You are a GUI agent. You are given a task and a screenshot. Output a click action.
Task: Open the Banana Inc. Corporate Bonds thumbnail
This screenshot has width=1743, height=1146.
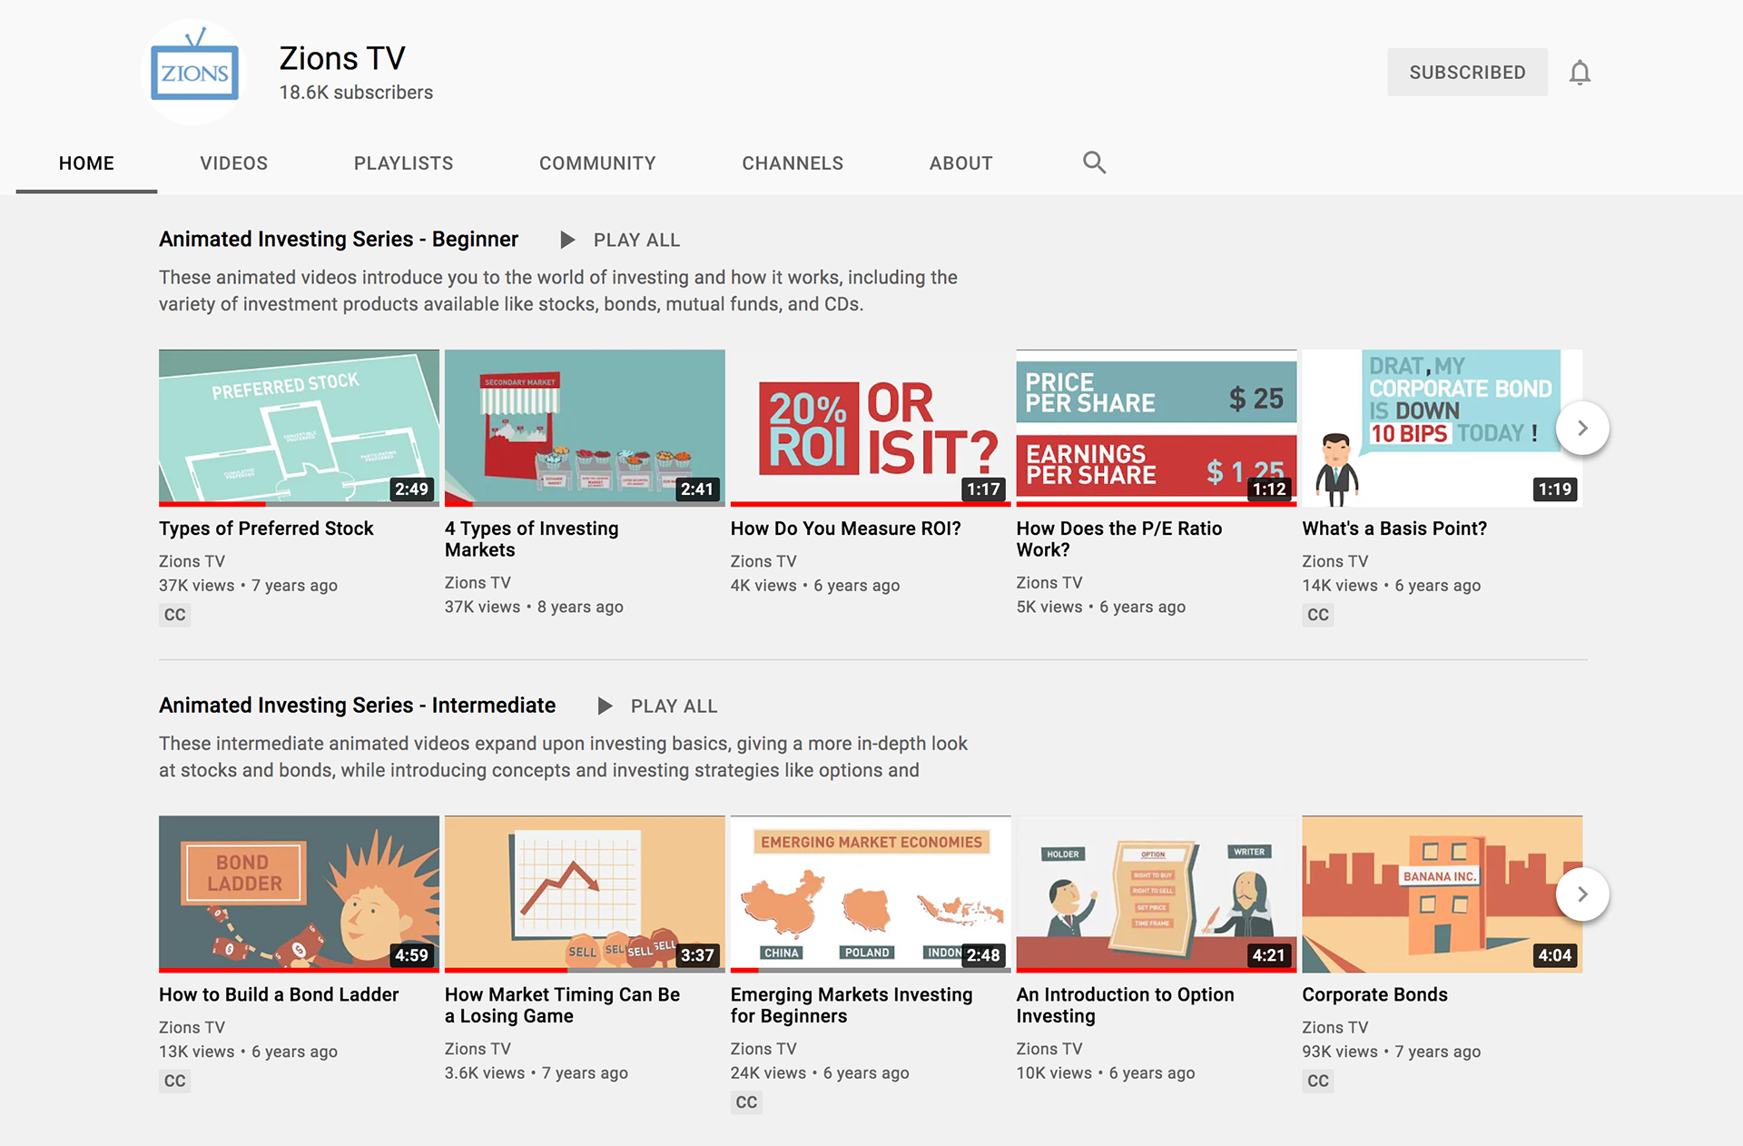(1442, 894)
